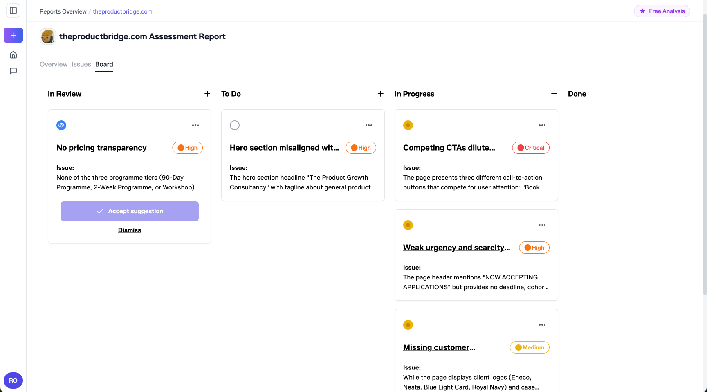Click the eye icon on No pricing transparency card
The width and height of the screenshot is (707, 392).
[61, 125]
